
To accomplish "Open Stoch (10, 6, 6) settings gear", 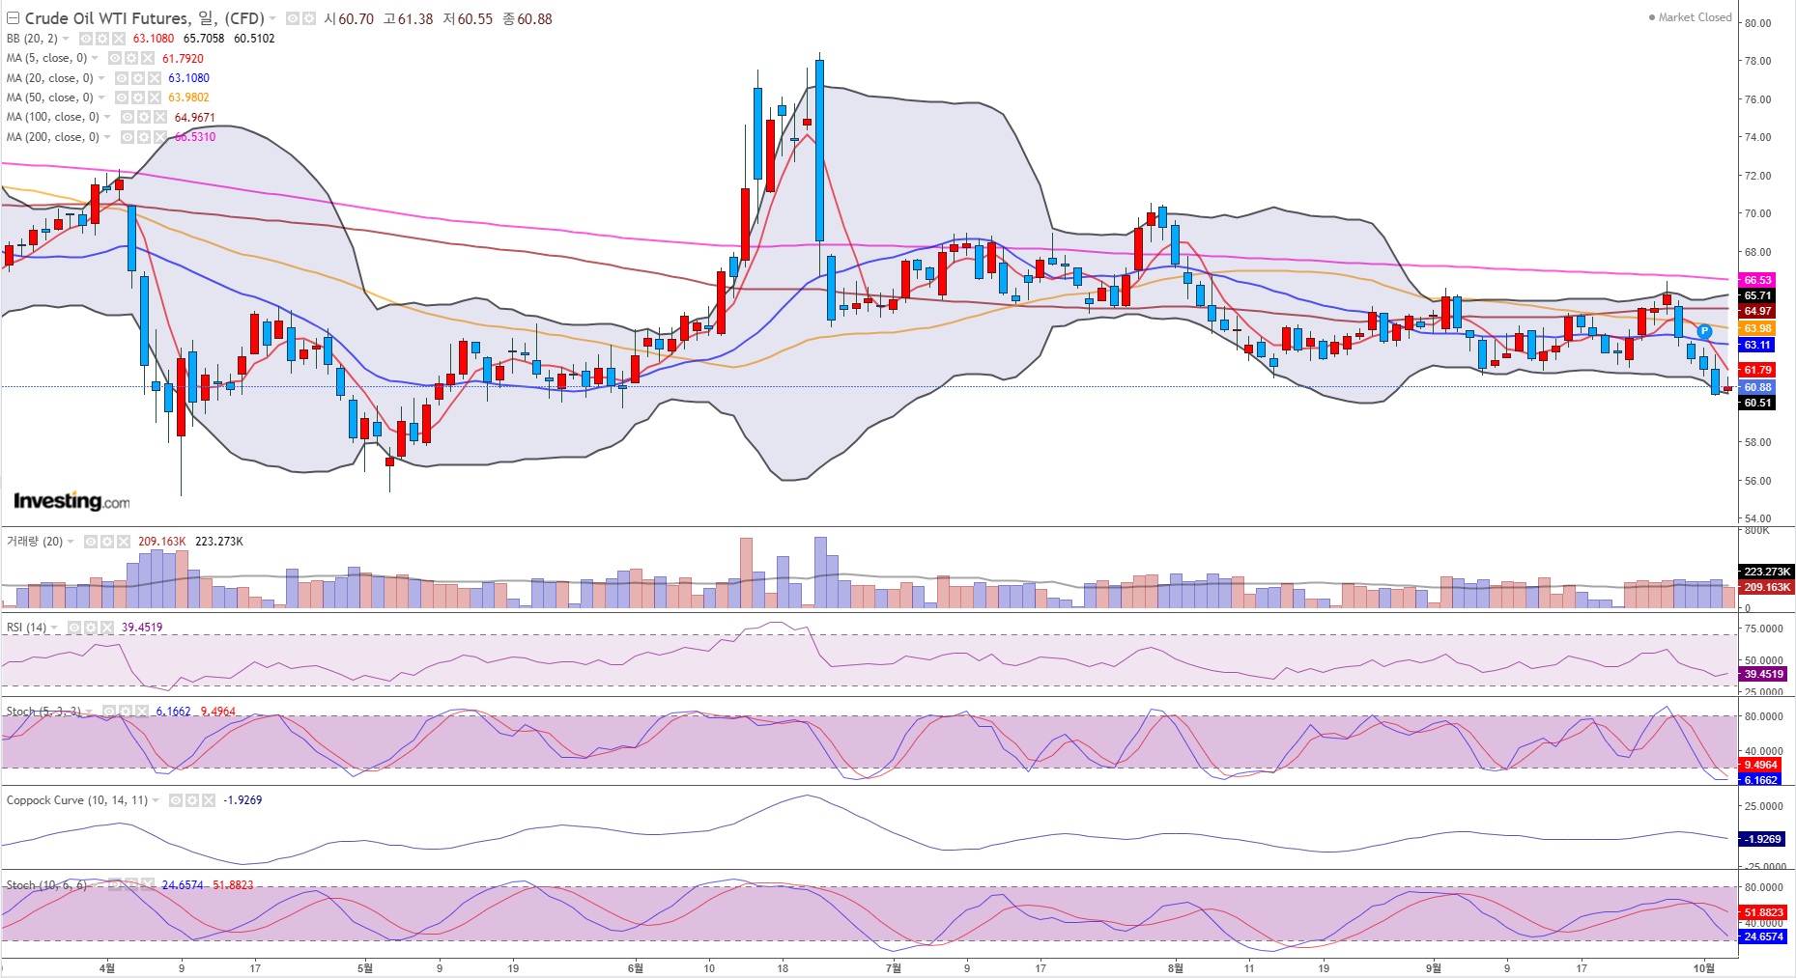I will click(132, 885).
